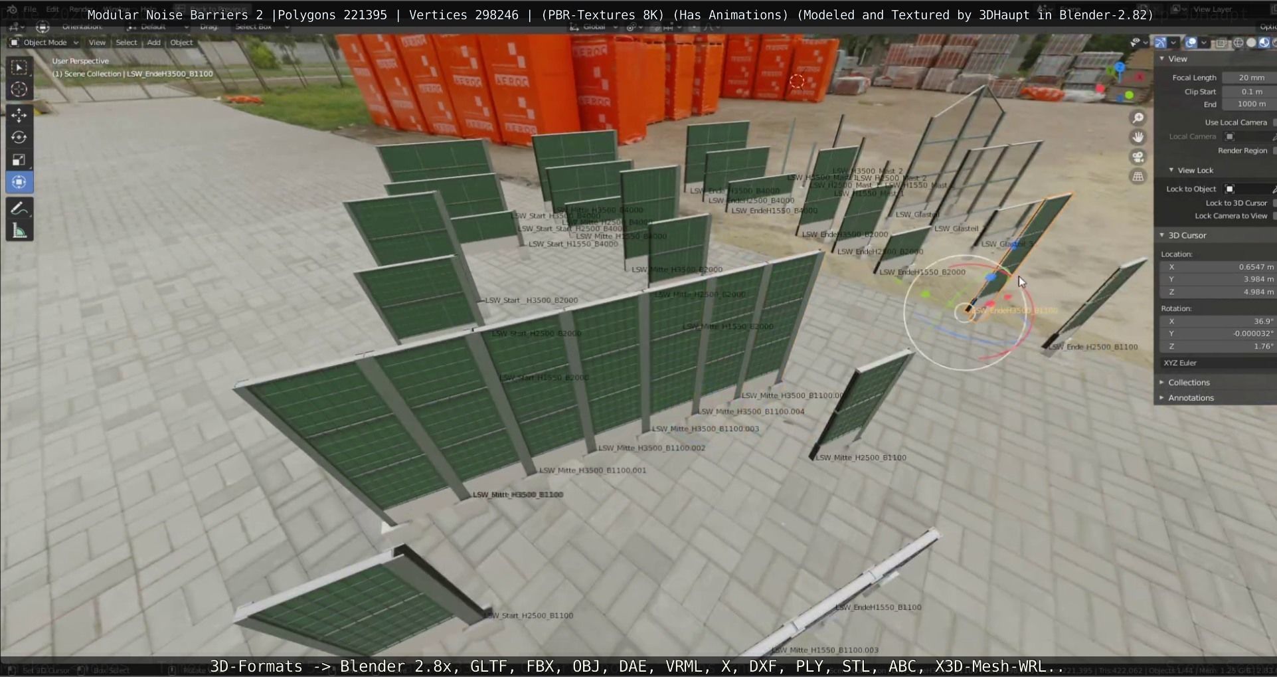The image size is (1277, 677).
Task: Switch to solid shading mode
Action: 1251,43
